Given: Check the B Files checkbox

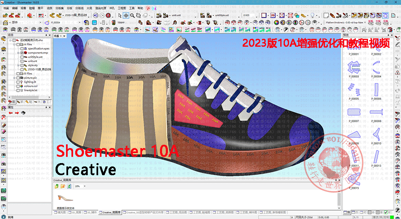Looking at the screenshot, I should tap(18, 74).
